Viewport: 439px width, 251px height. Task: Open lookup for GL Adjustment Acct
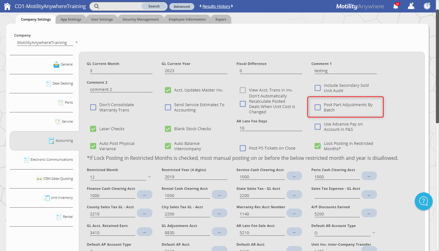[219, 232]
